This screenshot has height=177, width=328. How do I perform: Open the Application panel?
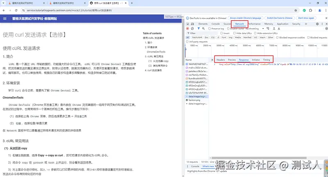[x=282, y=24]
